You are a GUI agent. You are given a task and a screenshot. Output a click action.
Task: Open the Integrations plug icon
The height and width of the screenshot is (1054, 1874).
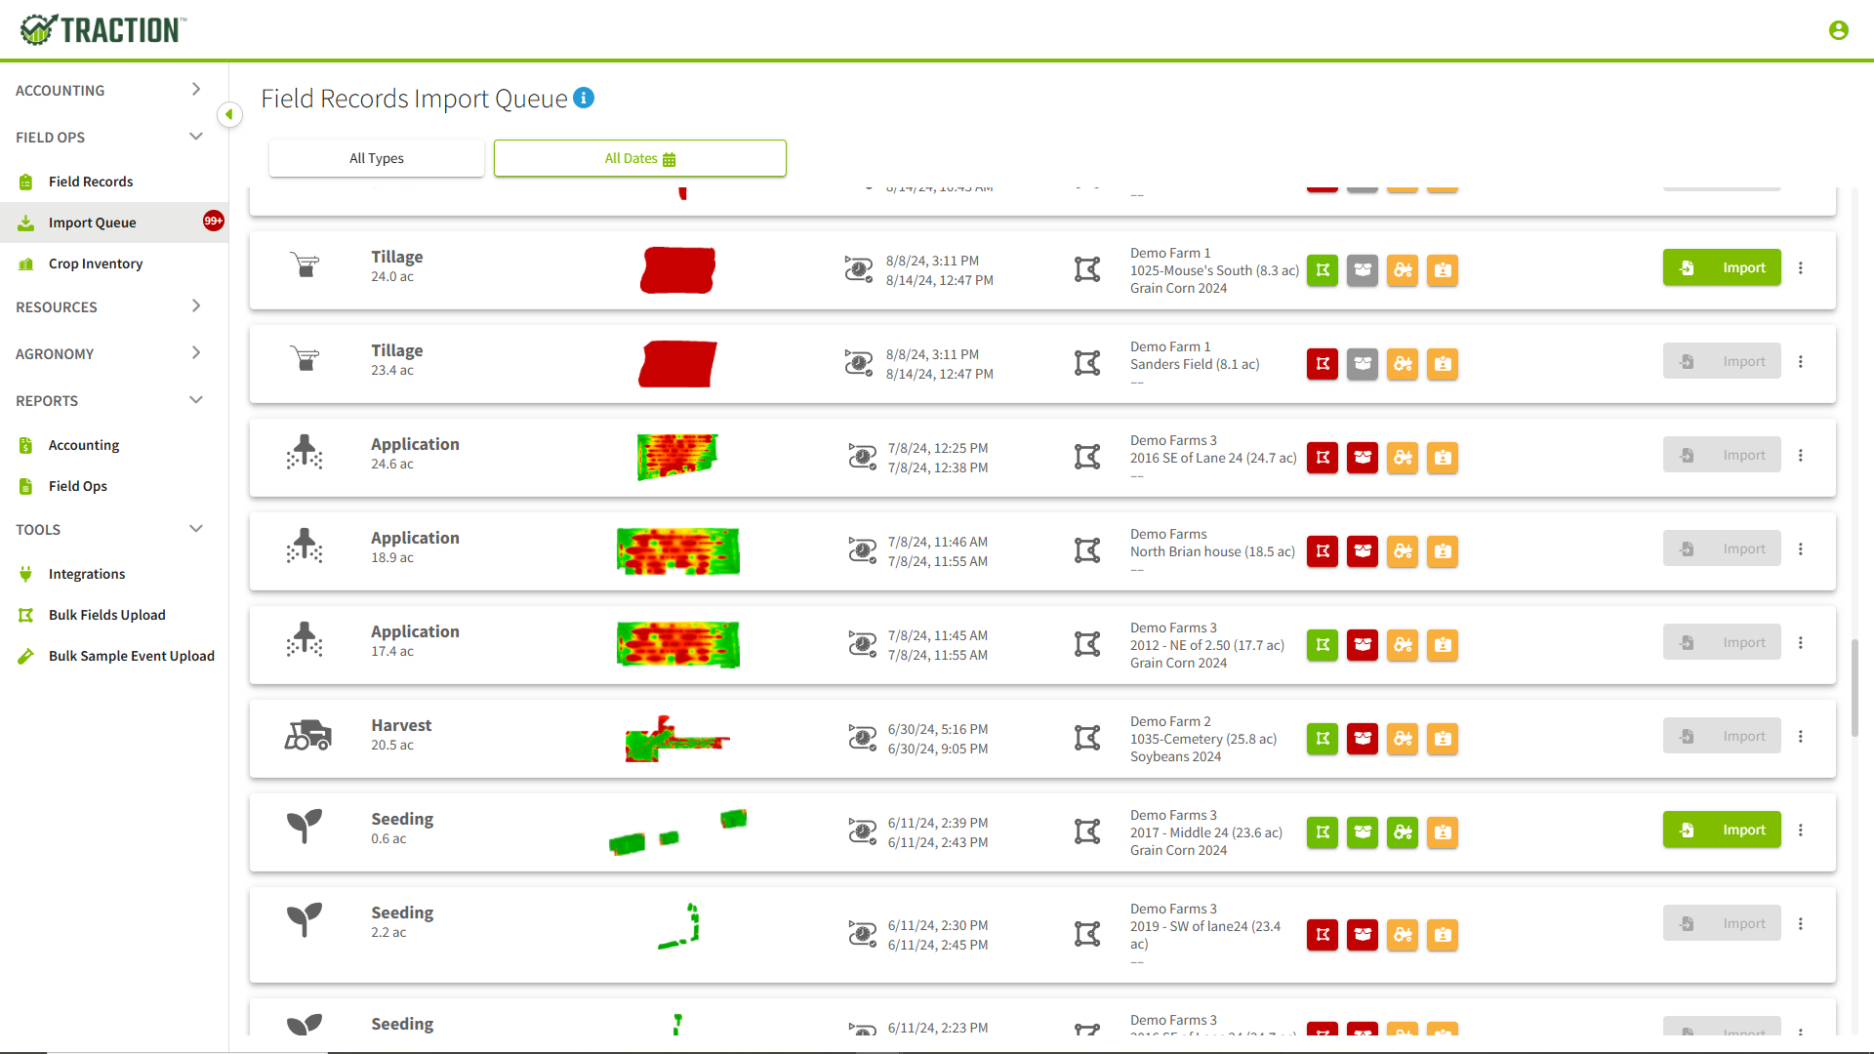(25, 574)
